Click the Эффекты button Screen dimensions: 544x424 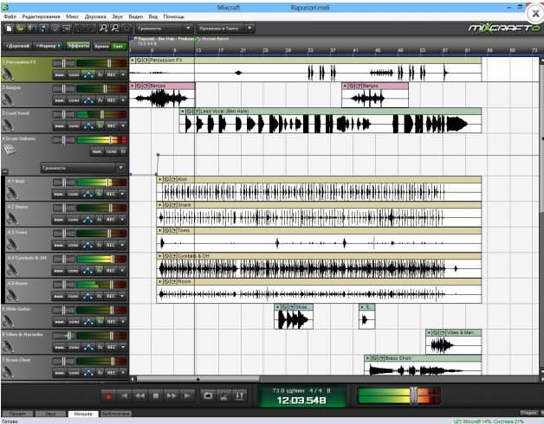[x=78, y=46]
